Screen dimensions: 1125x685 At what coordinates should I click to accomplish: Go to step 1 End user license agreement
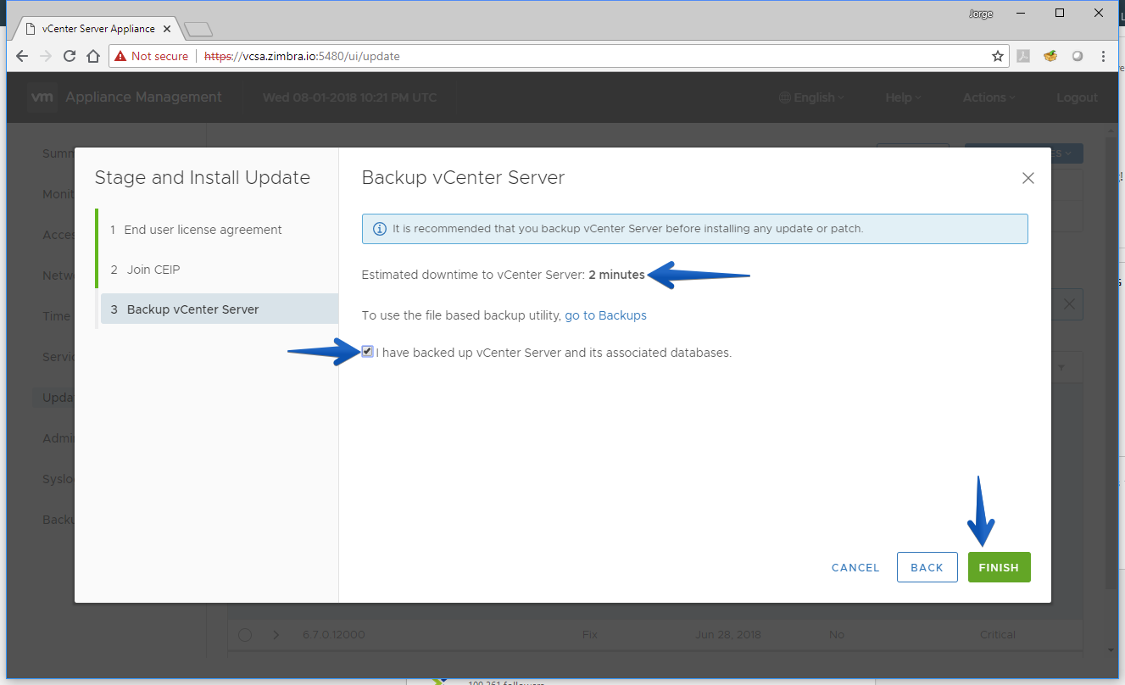coord(197,230)
